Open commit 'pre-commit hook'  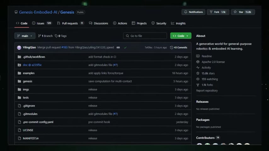coord(99,122)
